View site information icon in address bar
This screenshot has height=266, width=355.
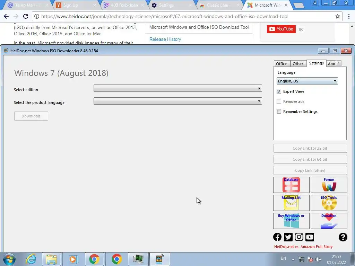36,16
